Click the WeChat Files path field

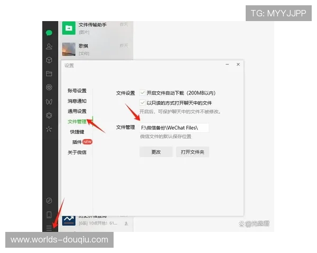tap(174, 128)
